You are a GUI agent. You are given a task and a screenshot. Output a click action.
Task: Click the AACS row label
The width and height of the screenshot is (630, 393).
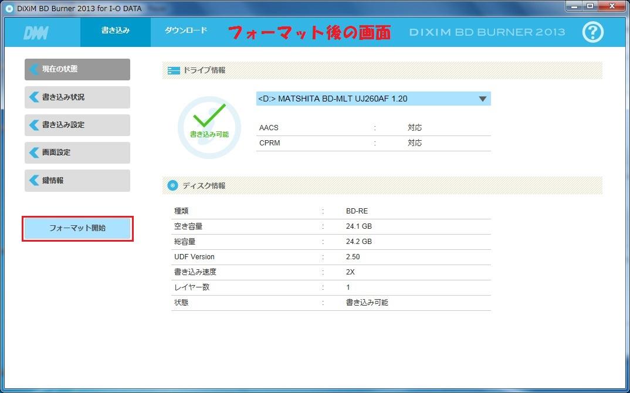(269, 128)
